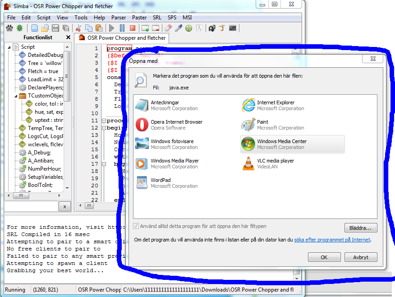The image size is (395, 297).
Task: Open the Parser menu
Action: tap(119, 18)
